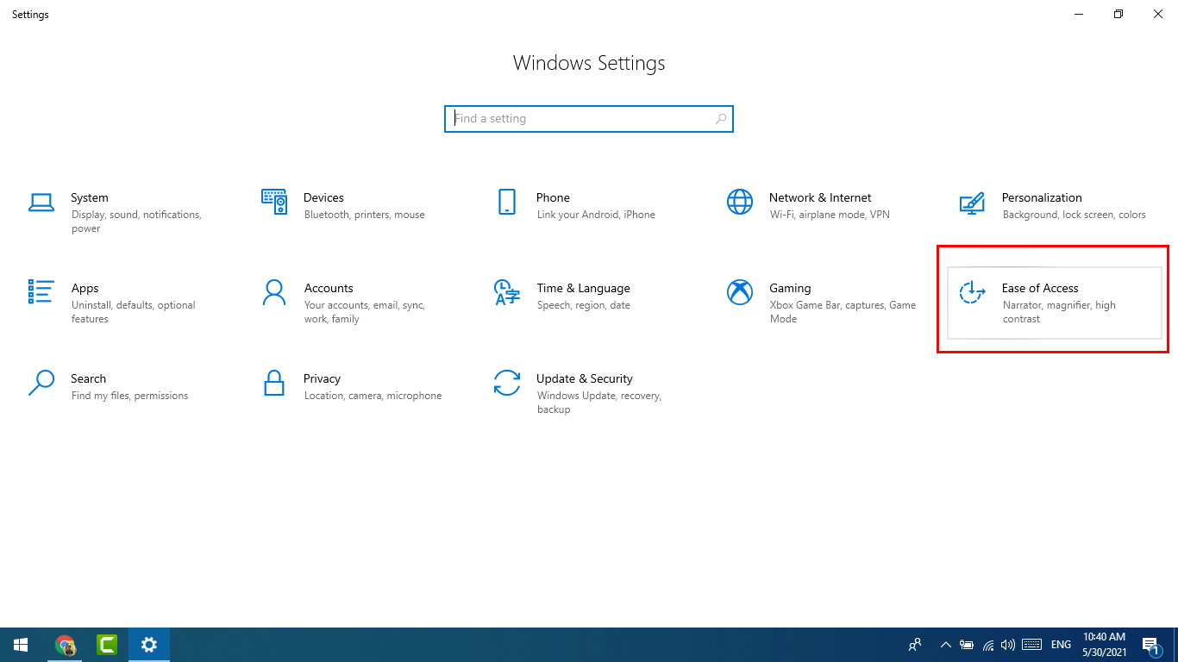Minimize the Settings window
The width and height of the screenshot is (1178, 662).
click(1079, 14)
